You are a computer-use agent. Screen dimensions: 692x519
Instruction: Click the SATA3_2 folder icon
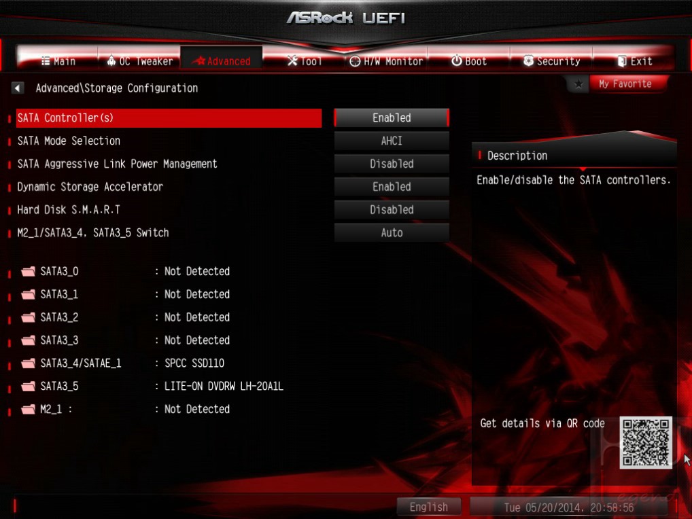coord(29,317)
